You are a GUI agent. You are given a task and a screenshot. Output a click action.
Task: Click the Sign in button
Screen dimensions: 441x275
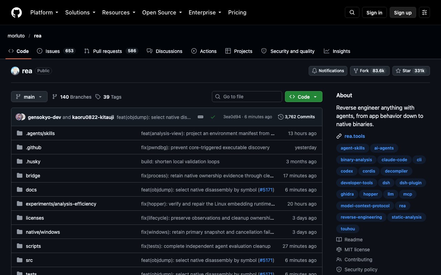pos(375,12)
